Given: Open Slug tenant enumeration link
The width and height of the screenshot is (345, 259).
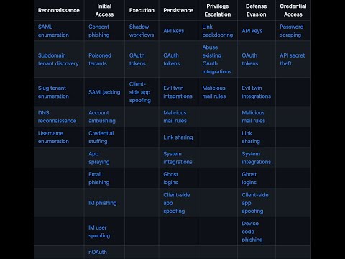Looking at the screenshot, I should [x=53, y=92].
